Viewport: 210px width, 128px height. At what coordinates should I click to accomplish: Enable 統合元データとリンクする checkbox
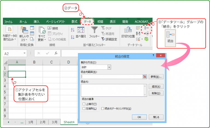[x=103, y=109]
